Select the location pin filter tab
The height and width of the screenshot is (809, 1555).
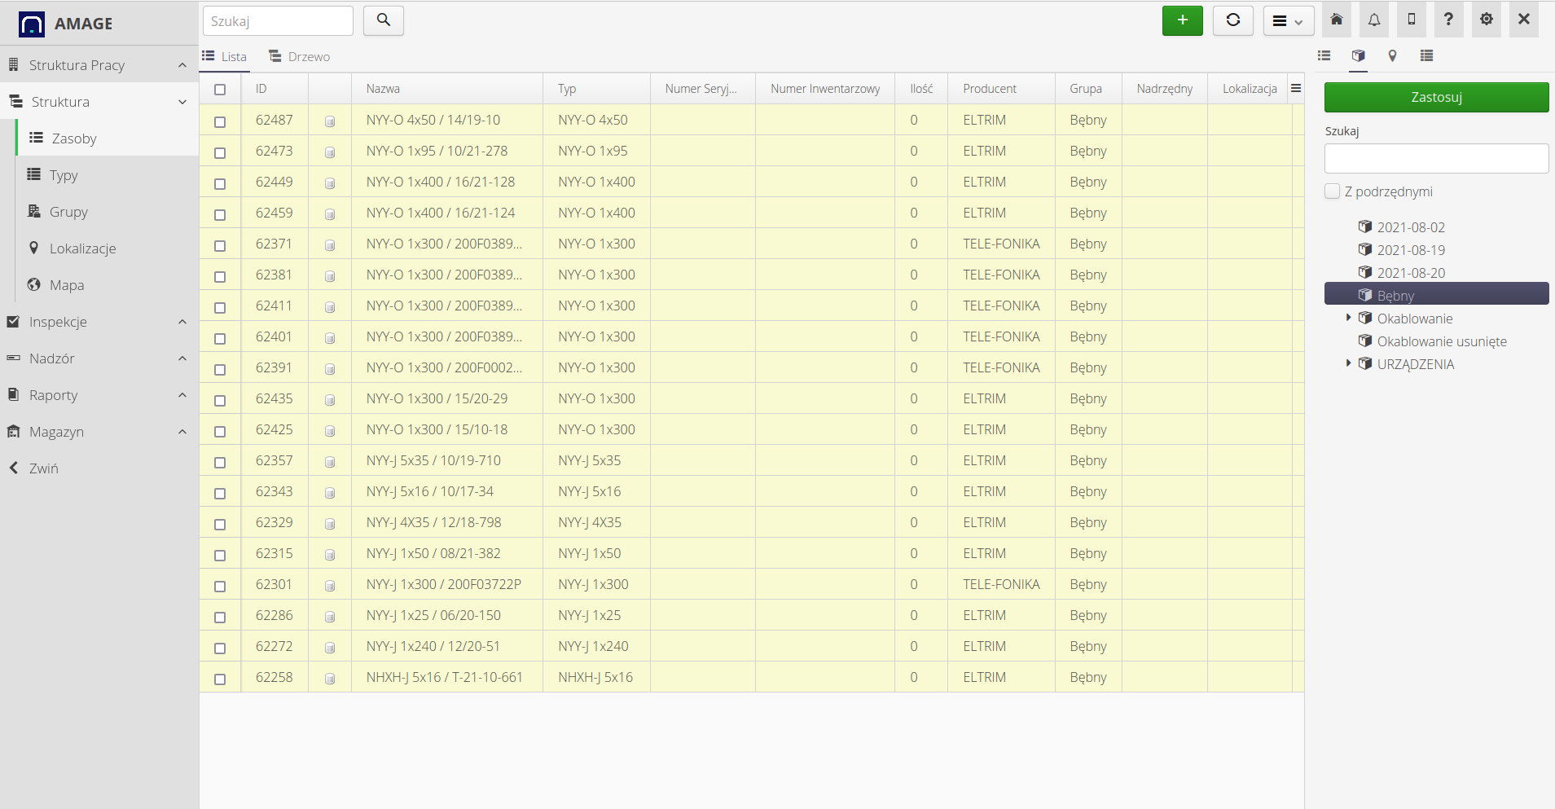[1392, 56]
